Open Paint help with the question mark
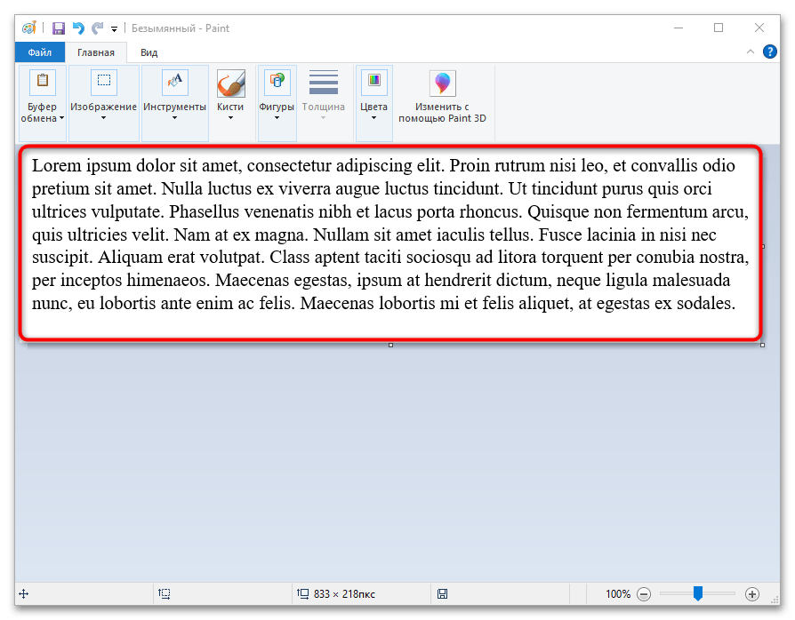 click(769, 52)
